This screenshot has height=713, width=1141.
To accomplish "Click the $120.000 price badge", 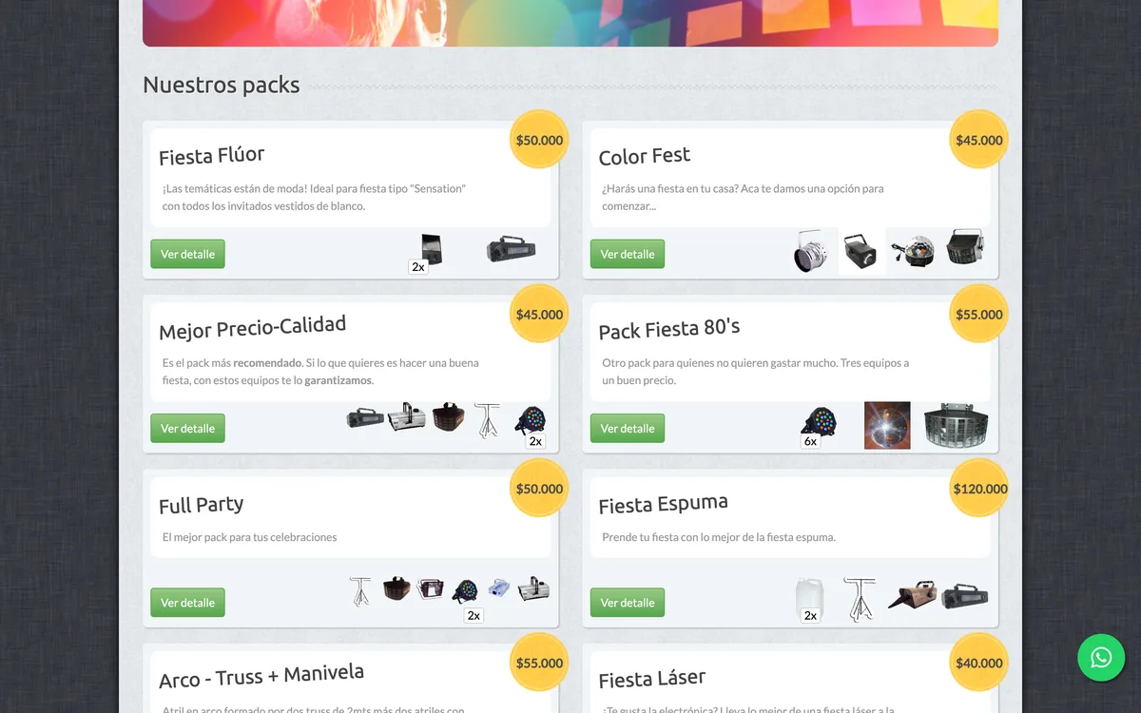I will coord(979,489).
